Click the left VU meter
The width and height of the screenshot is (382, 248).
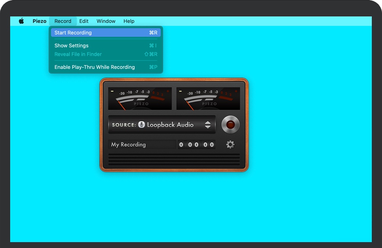click(x=140, y=99)
